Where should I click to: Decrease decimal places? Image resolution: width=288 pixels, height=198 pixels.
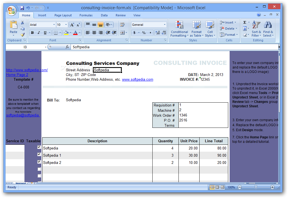164,33
